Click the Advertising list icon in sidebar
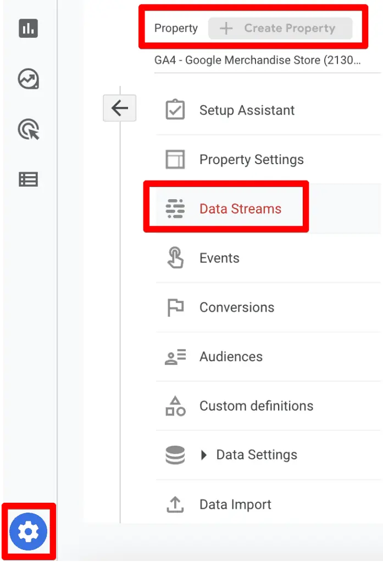Viewport: 383px width, 562px height. pos(28,179)
